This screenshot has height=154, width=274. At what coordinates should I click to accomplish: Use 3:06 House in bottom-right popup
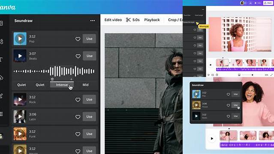235,105
